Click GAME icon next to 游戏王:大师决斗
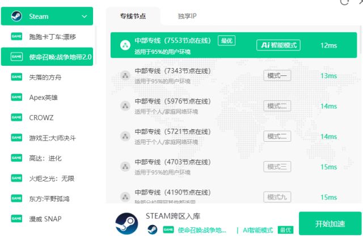Screen dimensions: 363x237 (16, 137)
